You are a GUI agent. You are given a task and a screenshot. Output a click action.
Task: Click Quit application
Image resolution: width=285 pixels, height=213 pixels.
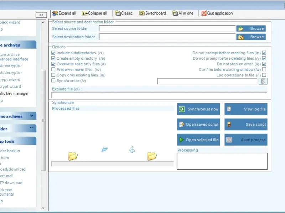point(217,13)
